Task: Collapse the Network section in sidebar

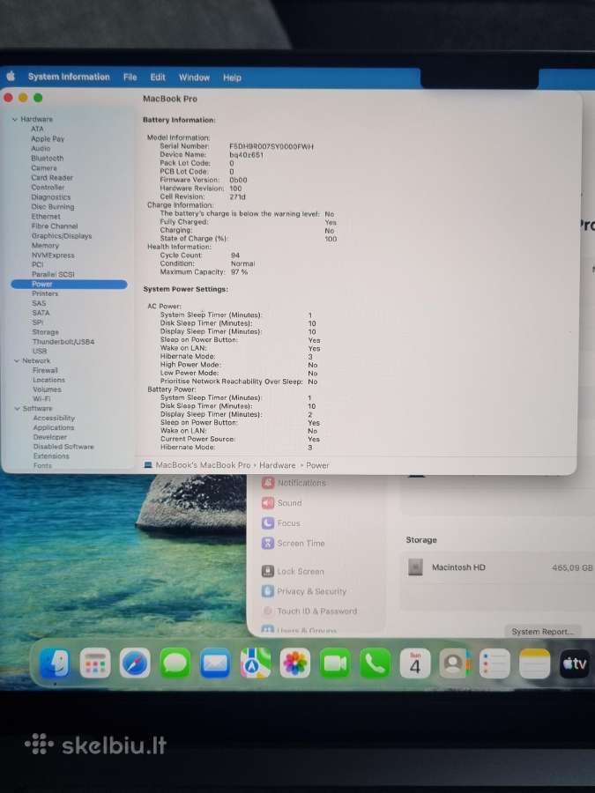Action: coord(16,361)
